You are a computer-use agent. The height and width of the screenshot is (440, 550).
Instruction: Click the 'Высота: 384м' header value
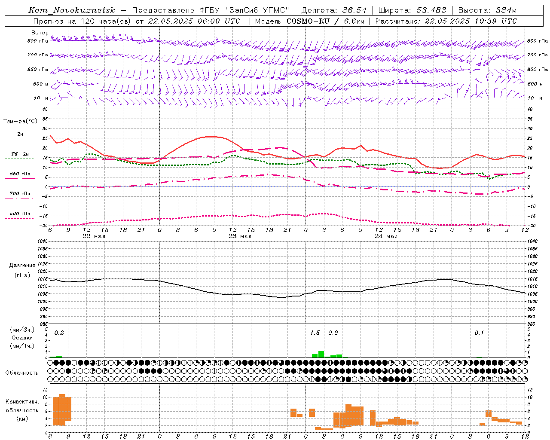click(x=487, y=10)
